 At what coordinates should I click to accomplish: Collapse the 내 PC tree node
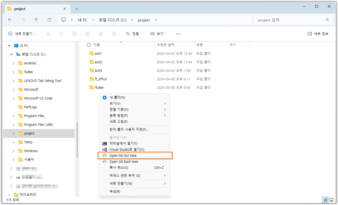[x=9, y=46]
